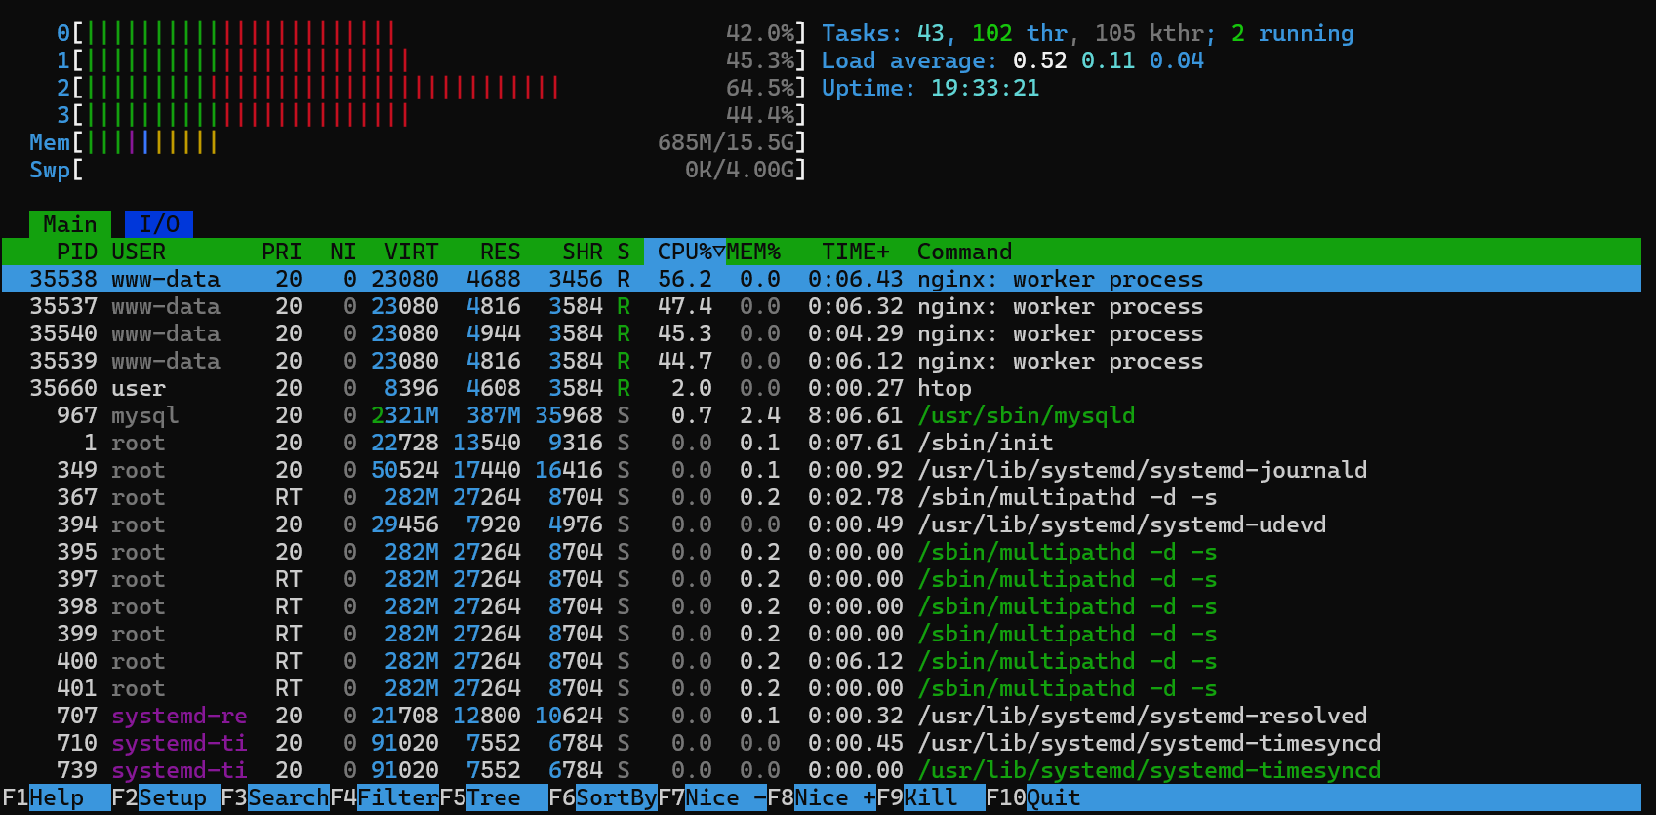
Task: Select nginx worker process PID 35539
Action: click(822, 361)
